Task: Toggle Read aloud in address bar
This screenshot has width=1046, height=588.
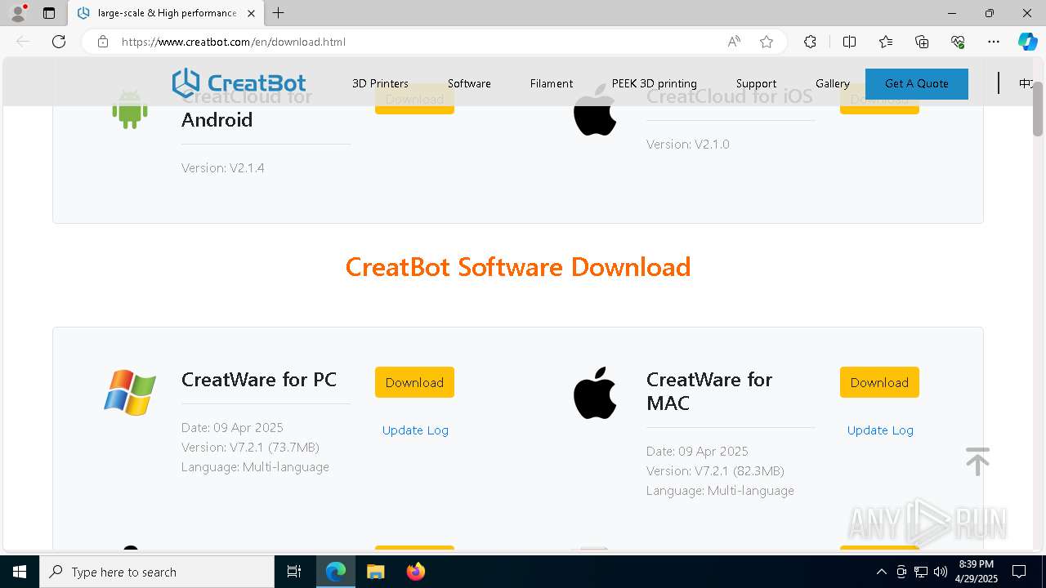Action: click(734, 42)
